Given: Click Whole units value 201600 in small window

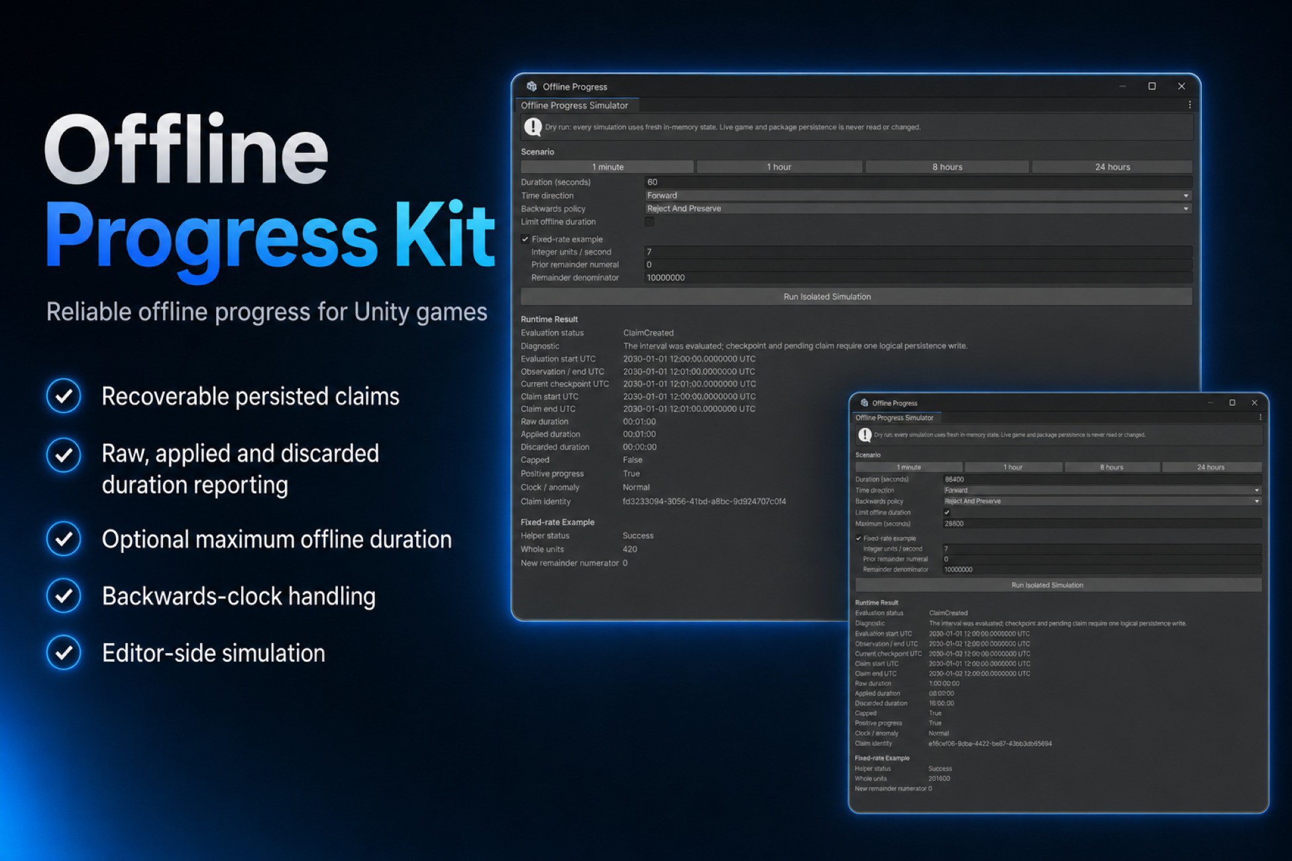Looking at the screenshot, I should pyautogui.click(x=940, y=778).
